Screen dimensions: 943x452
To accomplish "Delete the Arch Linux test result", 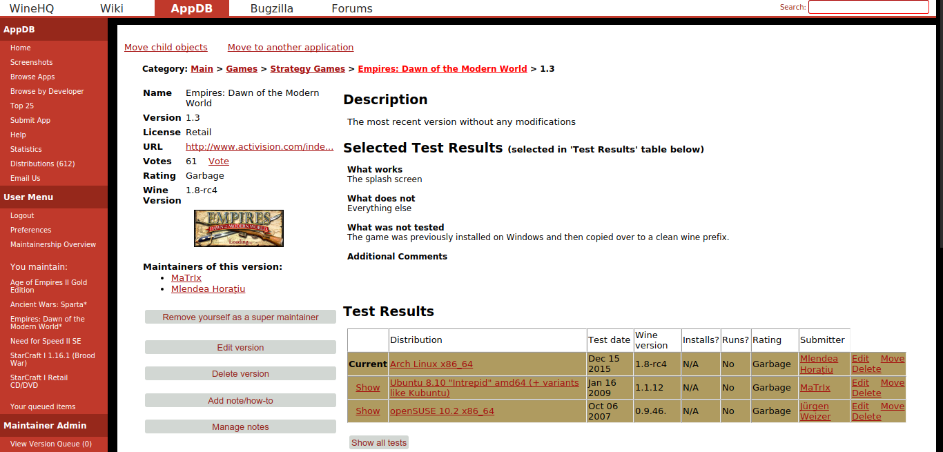I will pyautogui.click(x=866, y=369).
